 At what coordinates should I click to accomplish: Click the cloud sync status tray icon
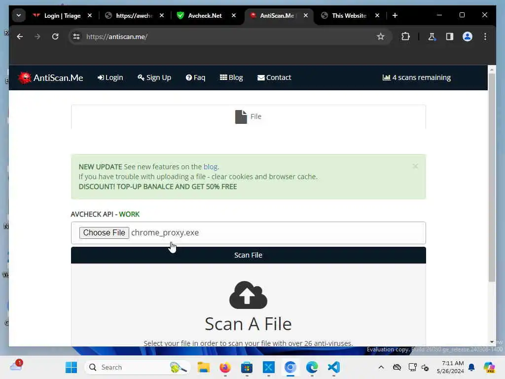397,367
